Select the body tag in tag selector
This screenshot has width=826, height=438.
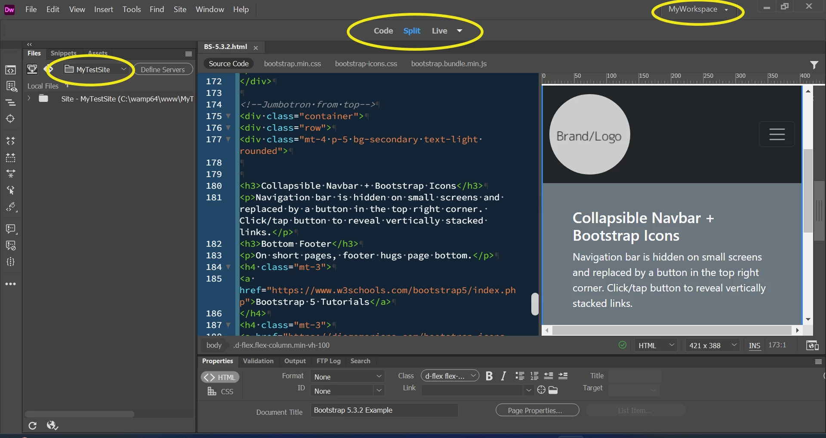tap(214, 345)
